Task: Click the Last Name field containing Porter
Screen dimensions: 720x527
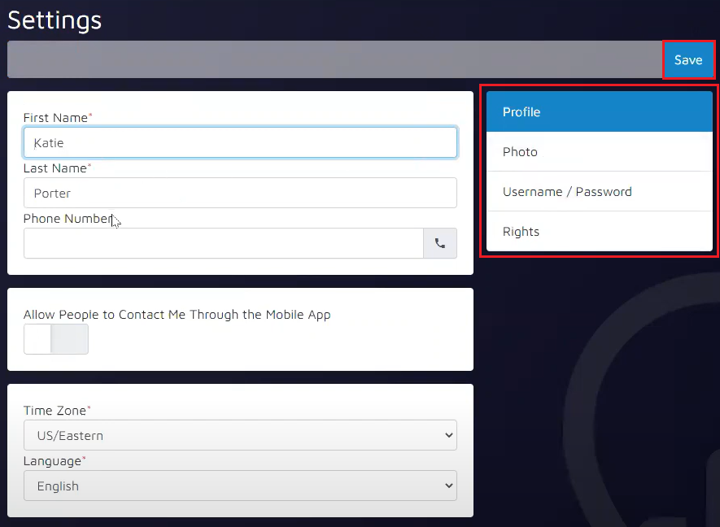Action: point(240,193)
